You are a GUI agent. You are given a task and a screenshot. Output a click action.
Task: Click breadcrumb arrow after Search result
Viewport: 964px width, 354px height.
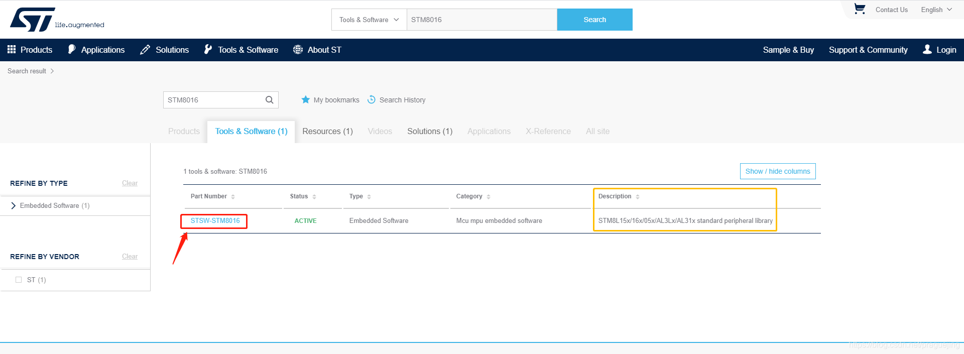[52, 71]
